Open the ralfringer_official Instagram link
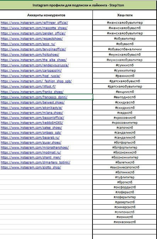 pos(34,23)
